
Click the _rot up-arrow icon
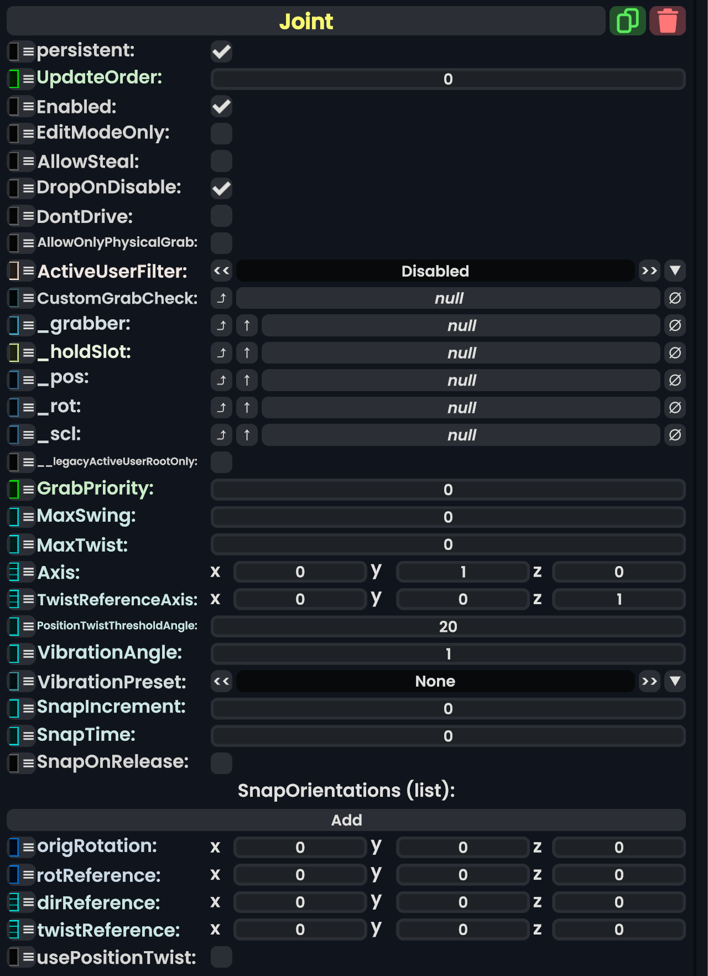247,408
